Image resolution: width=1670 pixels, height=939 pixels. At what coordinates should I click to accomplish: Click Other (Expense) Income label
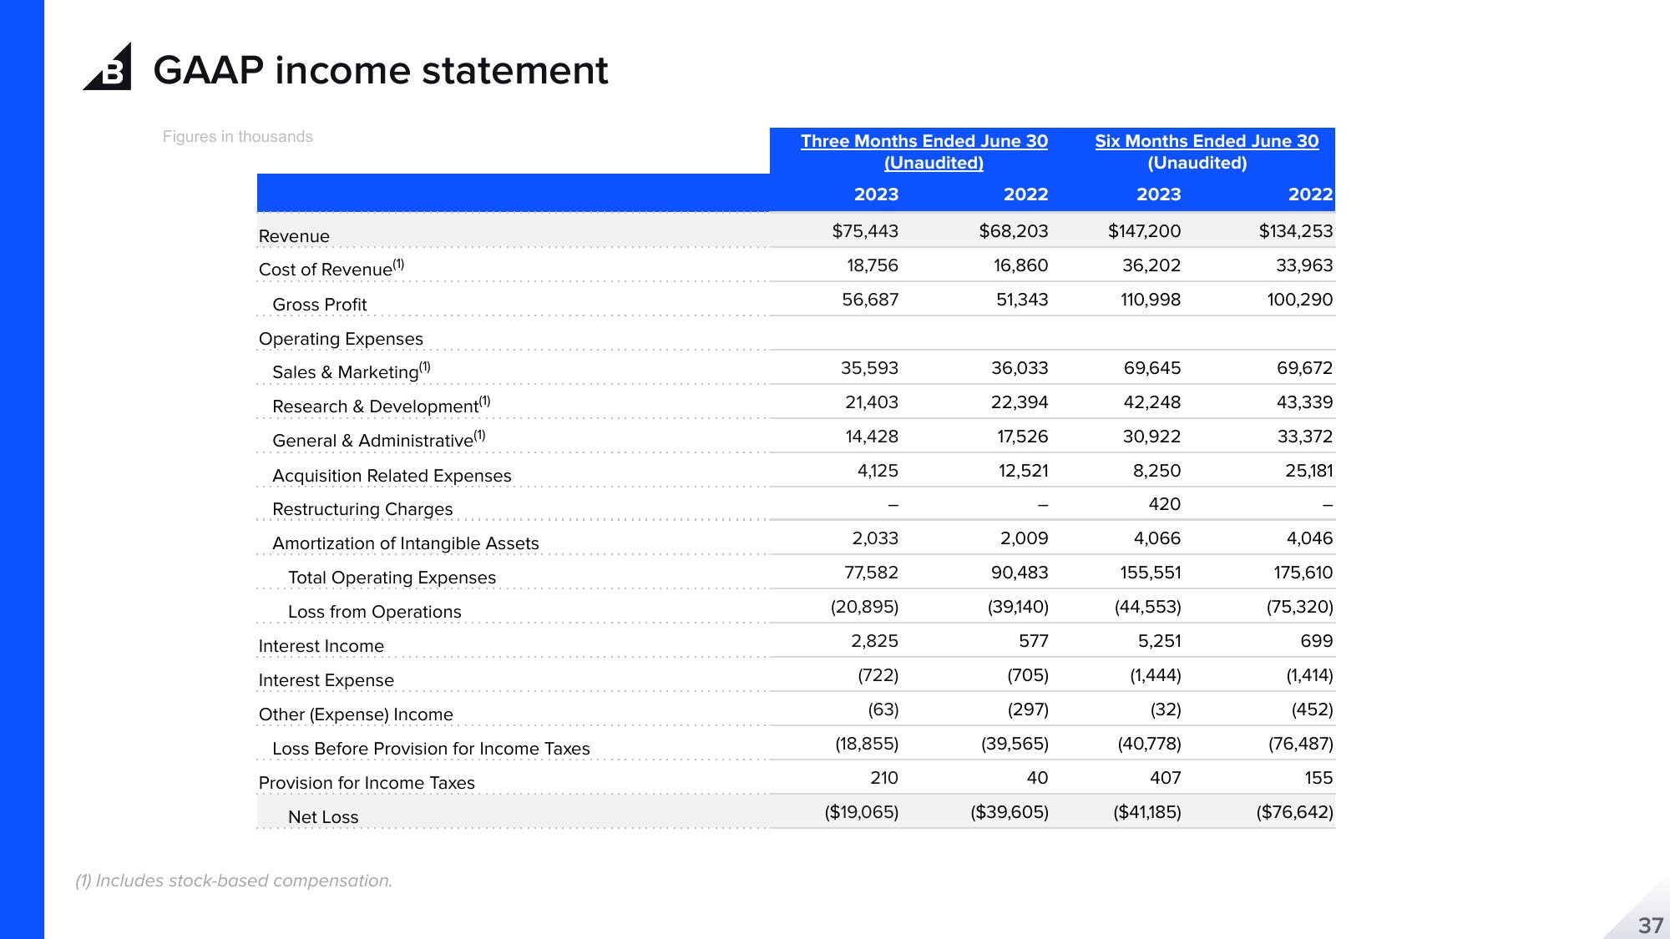pyautogui.click(x=356, y=714)
